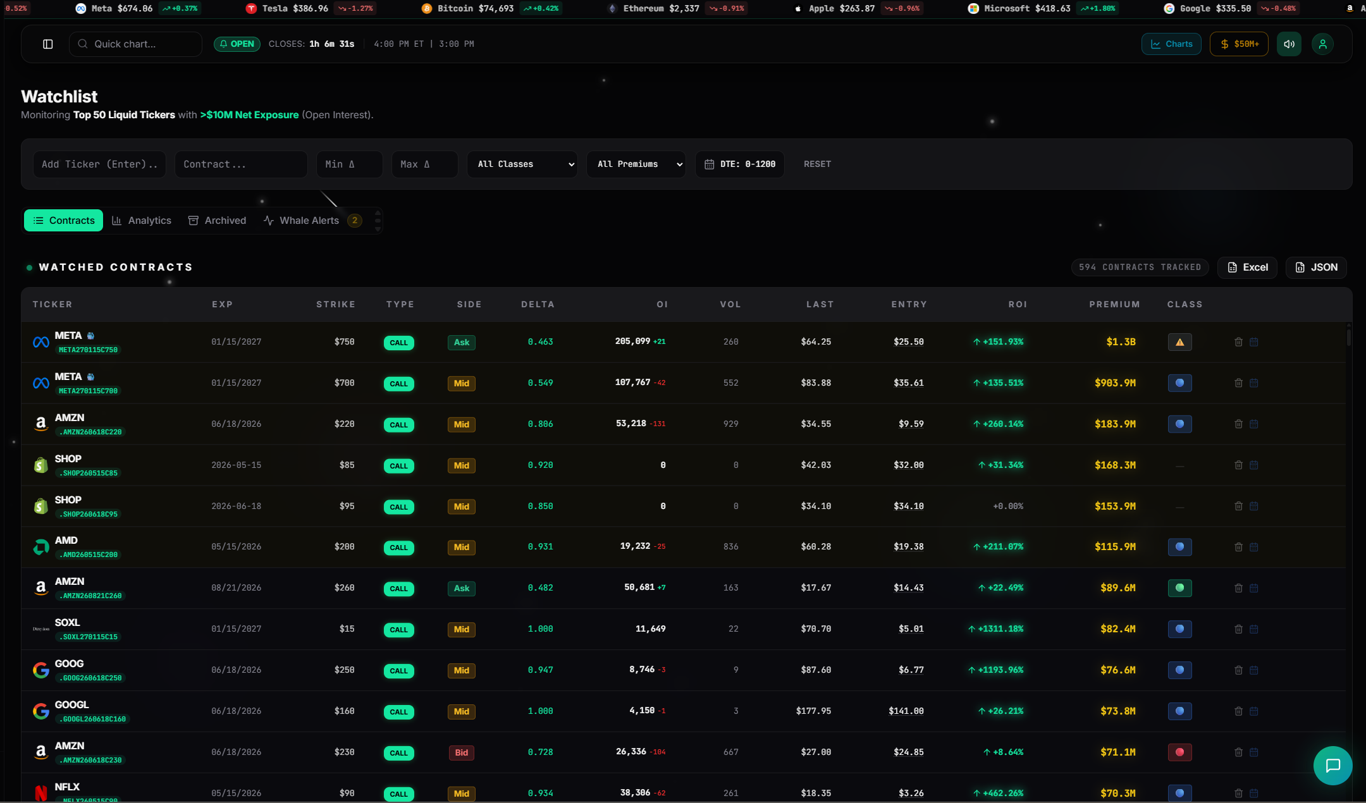Open the chat support bubble
The height and width of the screenshot is (803, 1366).
point(1333,766)
